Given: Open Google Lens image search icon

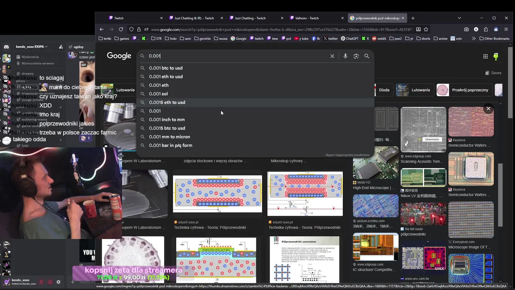Looking at the screenshot, I should (356, 56).
